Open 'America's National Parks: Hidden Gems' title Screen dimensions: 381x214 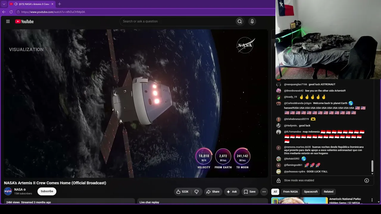click(x=346, y=201)
